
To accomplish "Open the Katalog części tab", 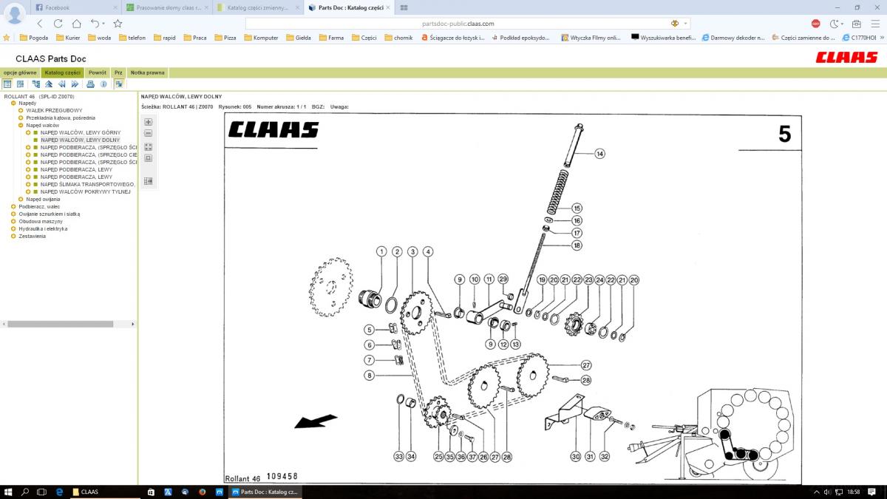I will [62, 72].
